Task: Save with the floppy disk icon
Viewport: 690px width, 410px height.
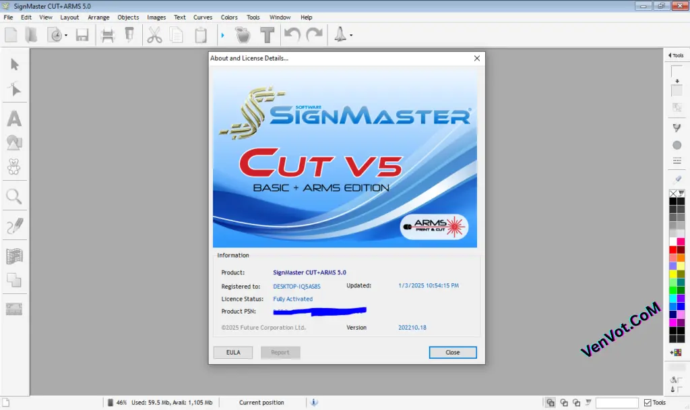Action: (x=82, y=35)
